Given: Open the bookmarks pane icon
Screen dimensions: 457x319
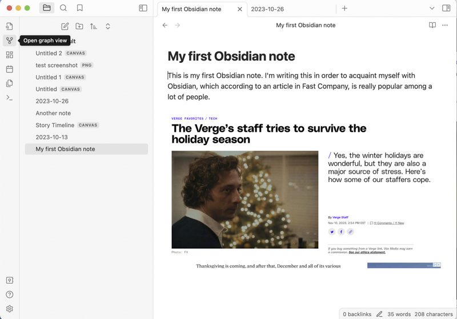Looking at the screenshot, I should click(79, 8).
